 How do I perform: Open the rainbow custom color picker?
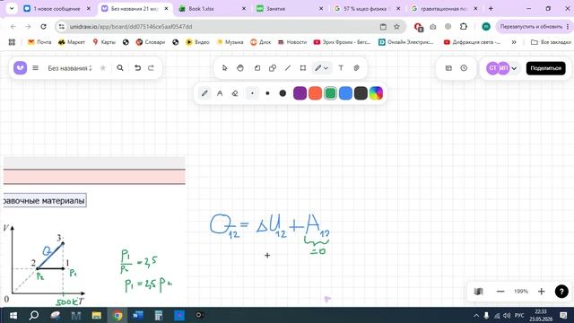point(376,93)
